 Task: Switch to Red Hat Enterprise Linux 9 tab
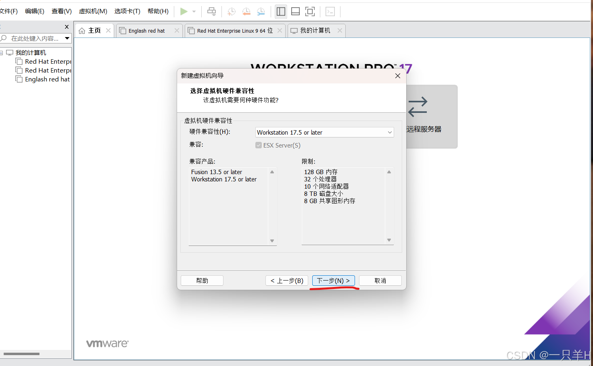(235, 31)
